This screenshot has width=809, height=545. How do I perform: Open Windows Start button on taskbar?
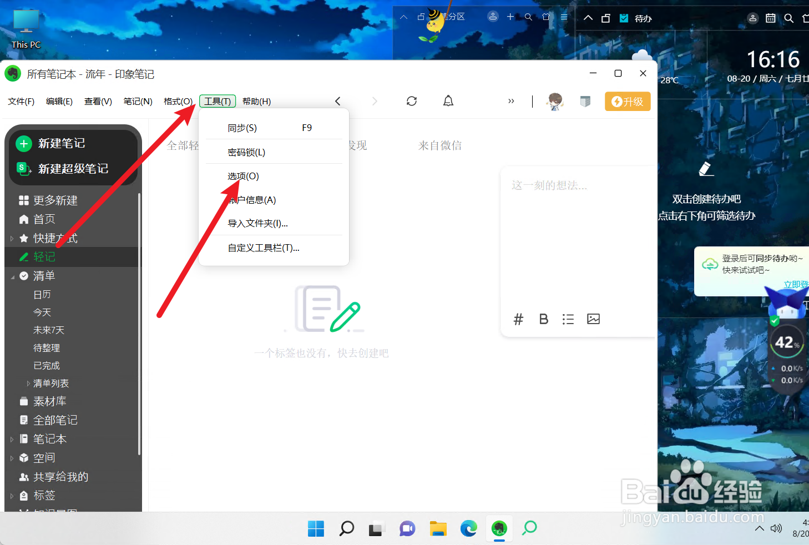[x=316, y=528]
